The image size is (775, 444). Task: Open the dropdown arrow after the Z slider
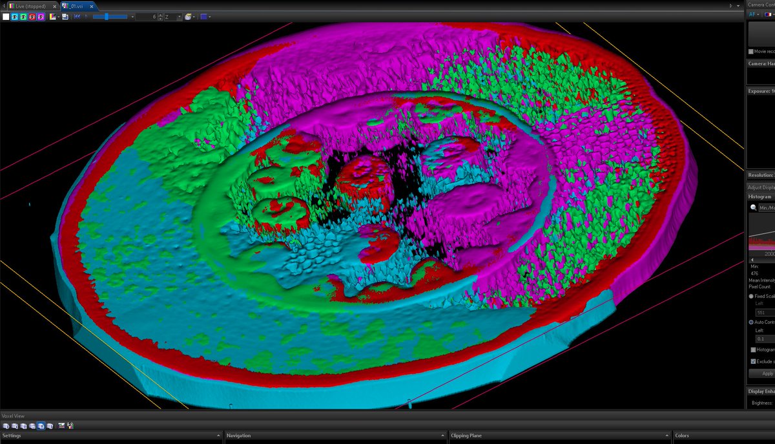[132, 17]
